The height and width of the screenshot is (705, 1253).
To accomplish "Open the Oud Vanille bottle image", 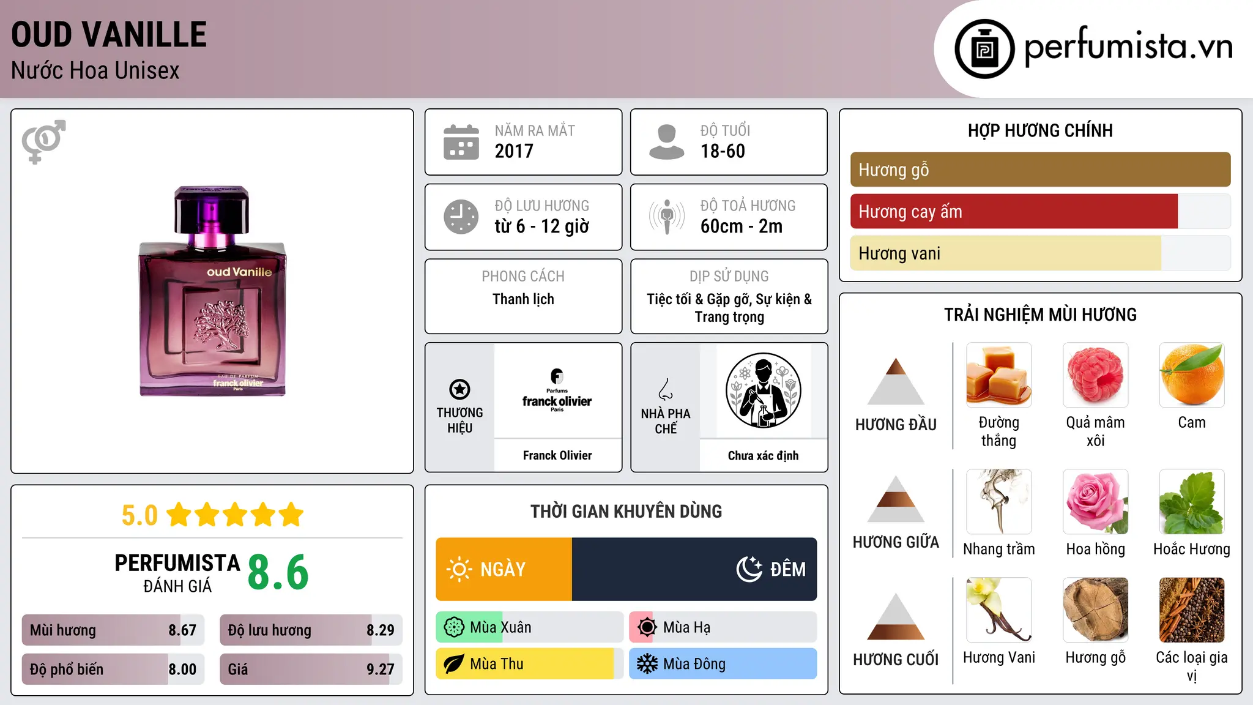I will [212, 291].
